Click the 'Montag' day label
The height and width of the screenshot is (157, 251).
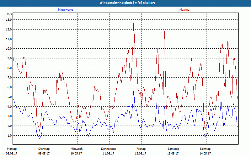pyautogui.click(x=12, y=149)
